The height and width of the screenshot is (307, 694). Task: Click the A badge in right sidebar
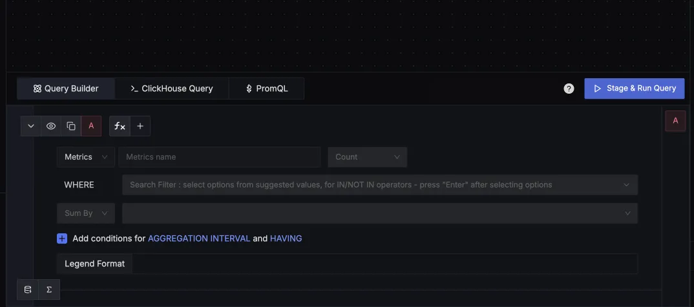pos(675,121)
